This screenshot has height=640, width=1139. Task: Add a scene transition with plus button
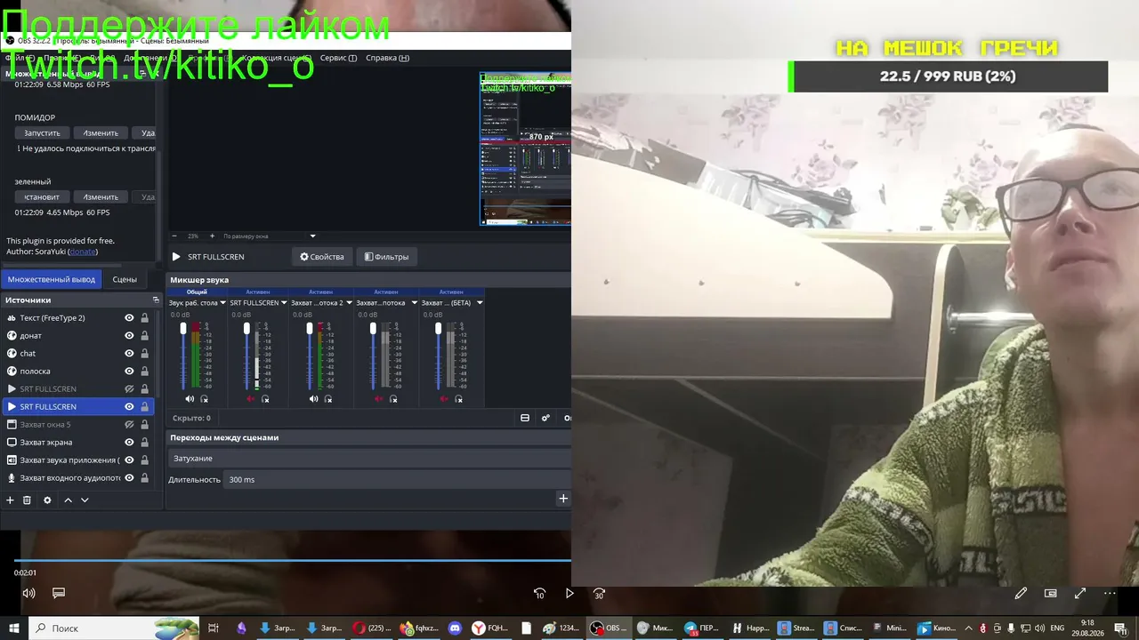[562, 499]
